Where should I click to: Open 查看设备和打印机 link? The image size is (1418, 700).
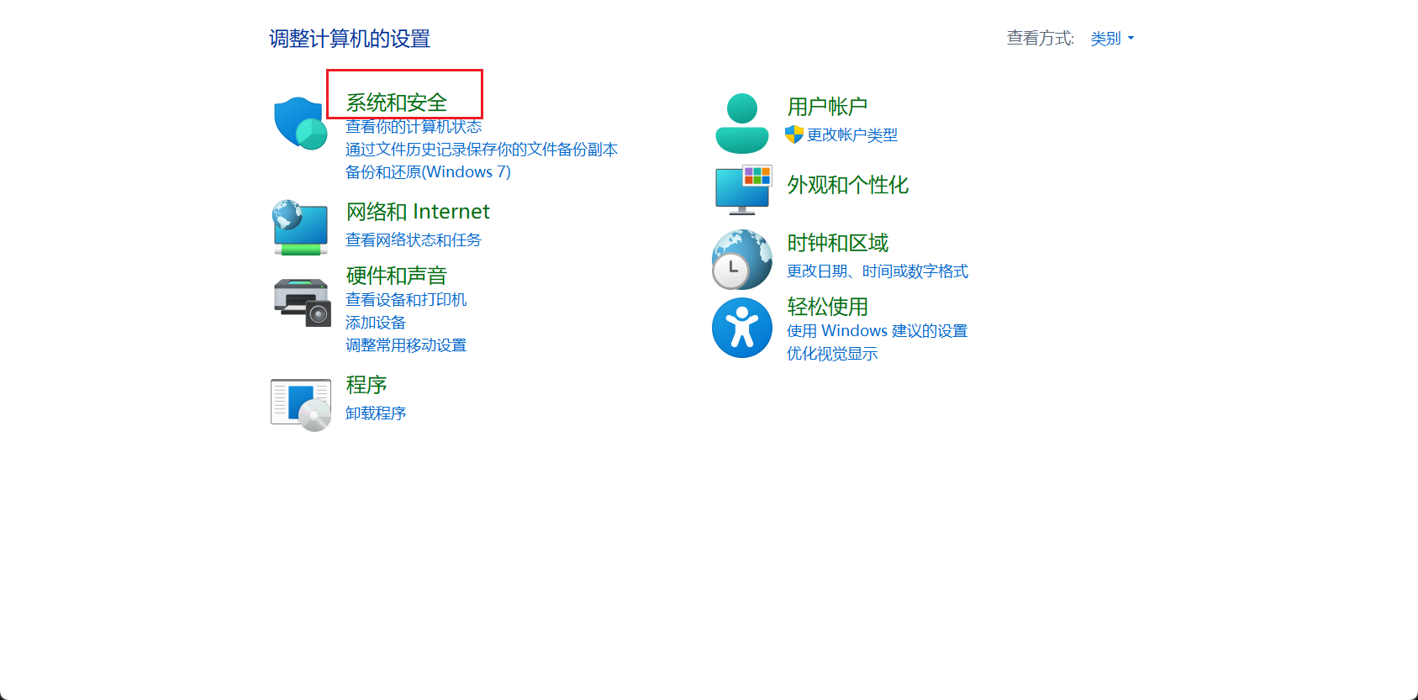pos(406,300)
